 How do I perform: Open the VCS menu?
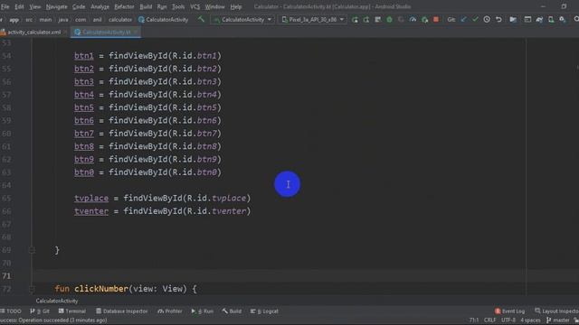pos(195,6)
